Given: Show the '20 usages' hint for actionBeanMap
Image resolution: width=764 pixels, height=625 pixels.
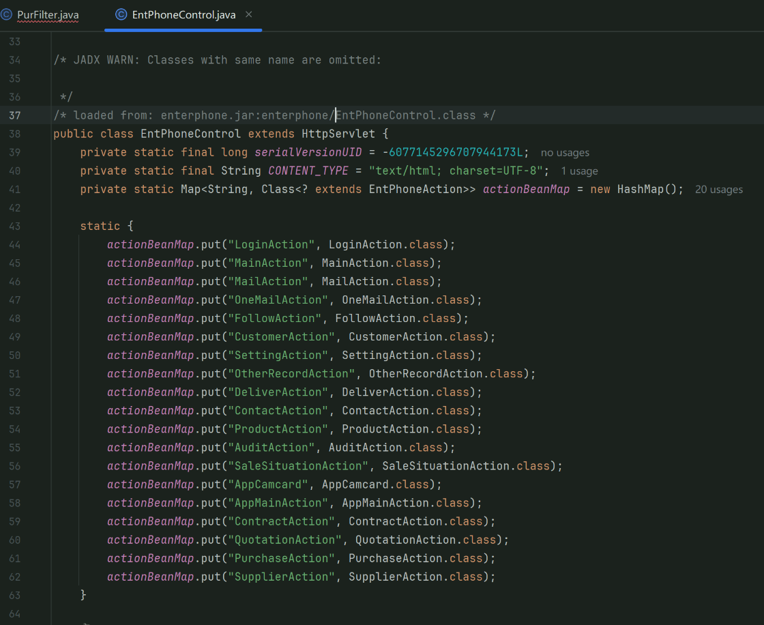Looking at the screenshot, I should [718, 190].
